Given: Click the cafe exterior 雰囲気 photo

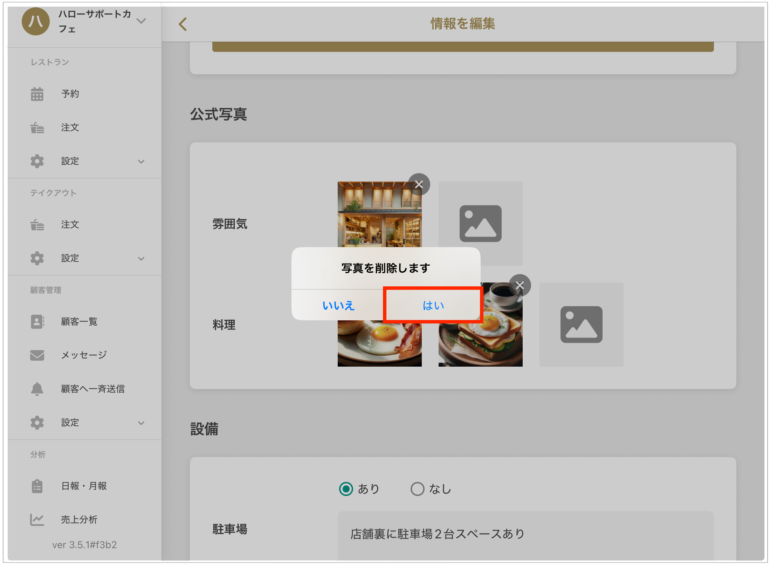Looking at the screenshot, I should pyautogui.click(x=380, y=214).
